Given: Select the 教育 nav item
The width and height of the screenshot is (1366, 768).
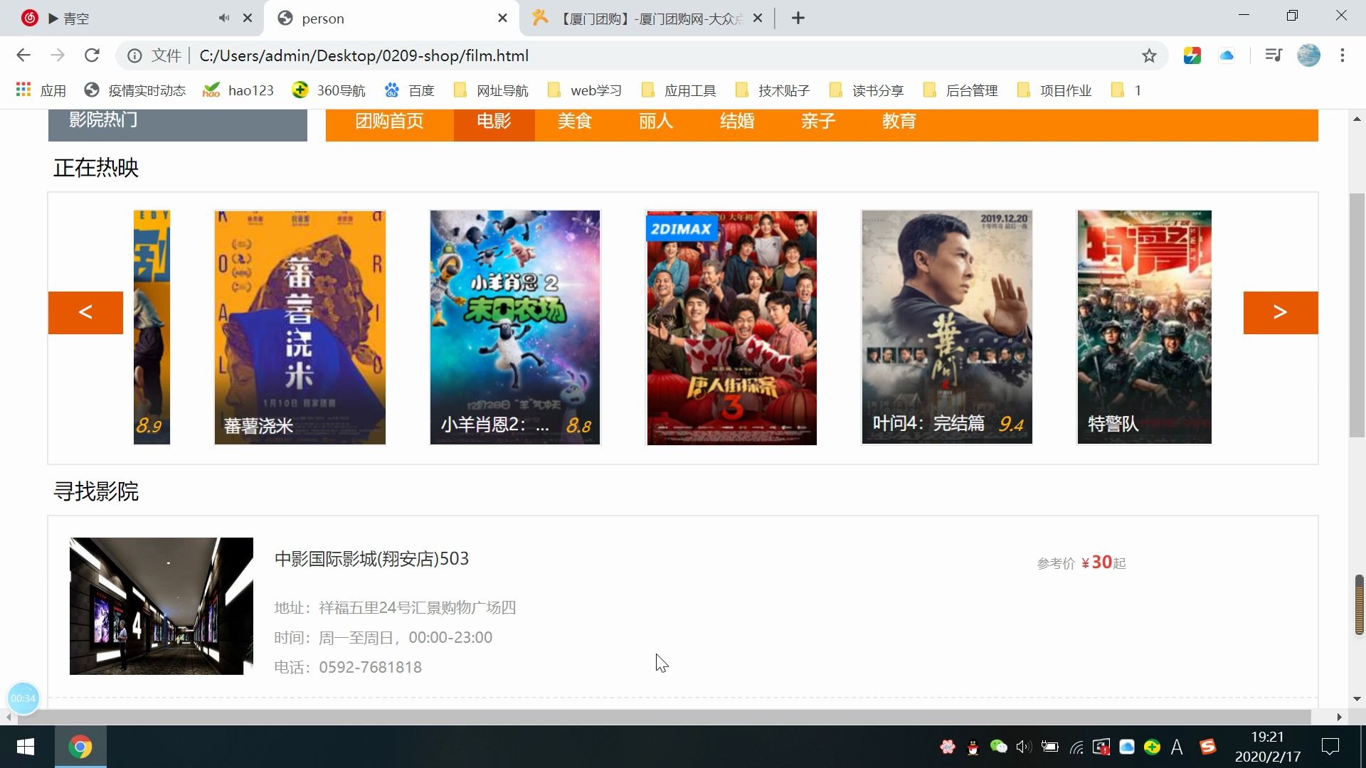Looking at the screenshot, I should click(899, 122).
